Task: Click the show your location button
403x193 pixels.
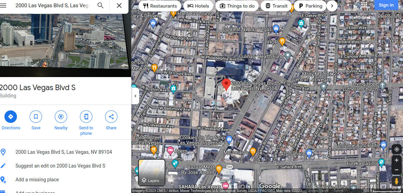Action: point(396,149)
